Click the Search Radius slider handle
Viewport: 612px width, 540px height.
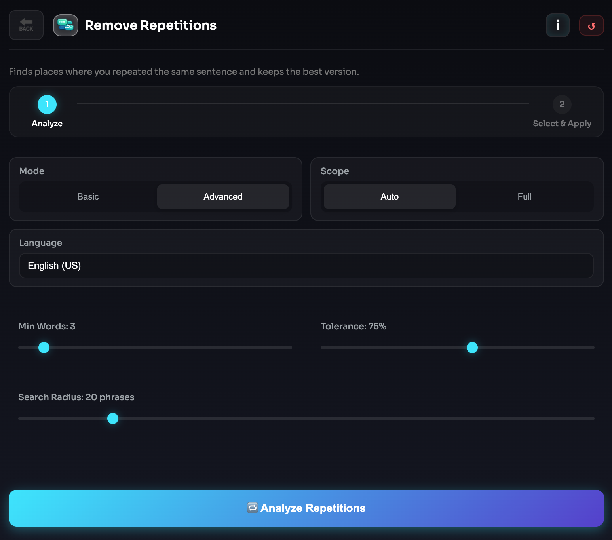[x=113, y=418]
